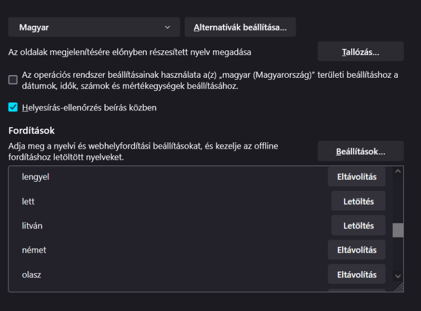Open the Fordítások Beállítások button

(x=360, y=151)
